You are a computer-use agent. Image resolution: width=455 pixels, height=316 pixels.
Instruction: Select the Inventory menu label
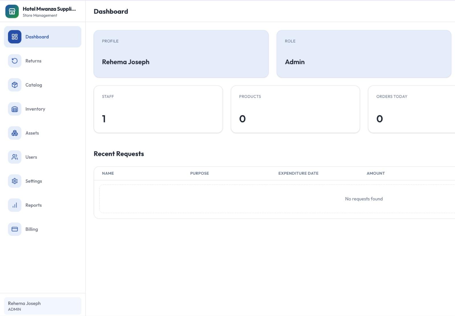click(35, 109)
